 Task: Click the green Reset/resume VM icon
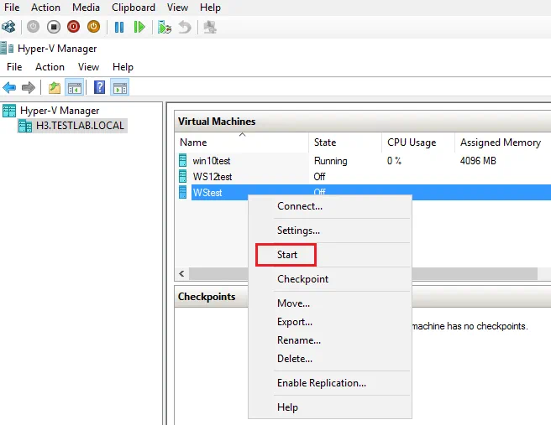click(139, 27)
